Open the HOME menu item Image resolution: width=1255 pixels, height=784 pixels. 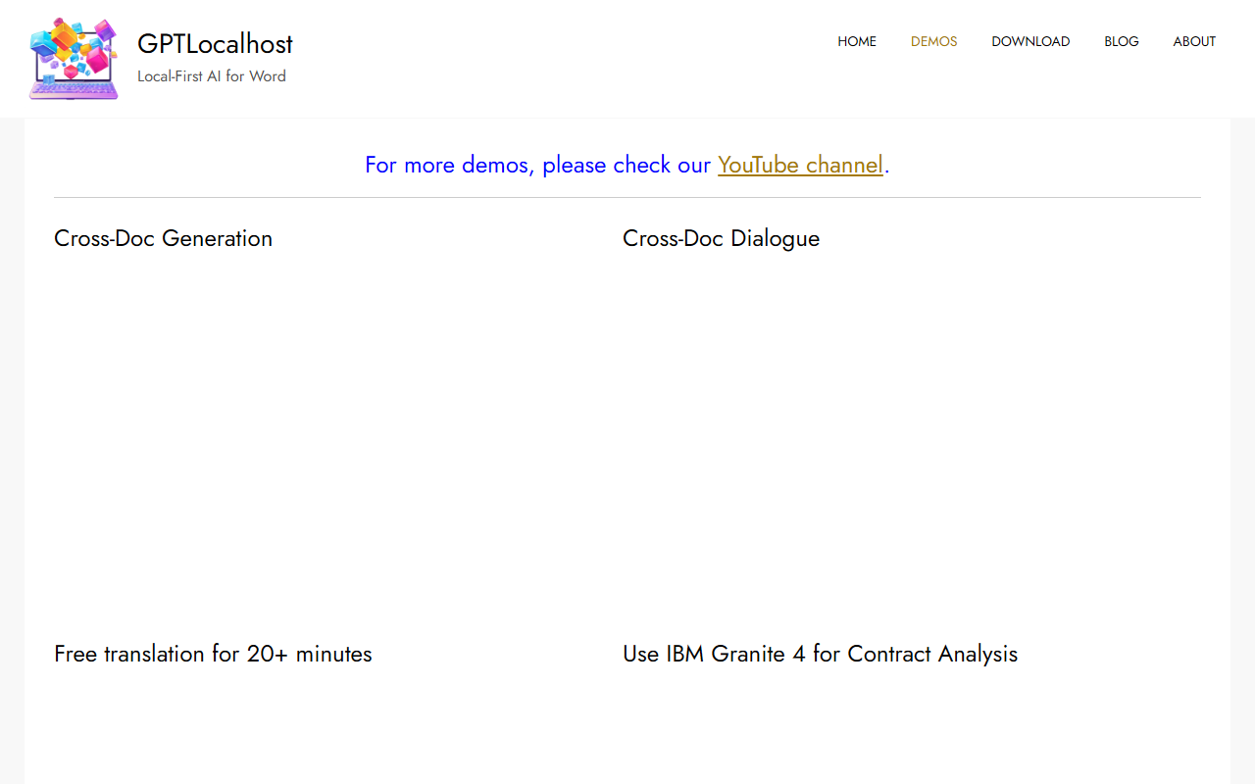[857, 41]
